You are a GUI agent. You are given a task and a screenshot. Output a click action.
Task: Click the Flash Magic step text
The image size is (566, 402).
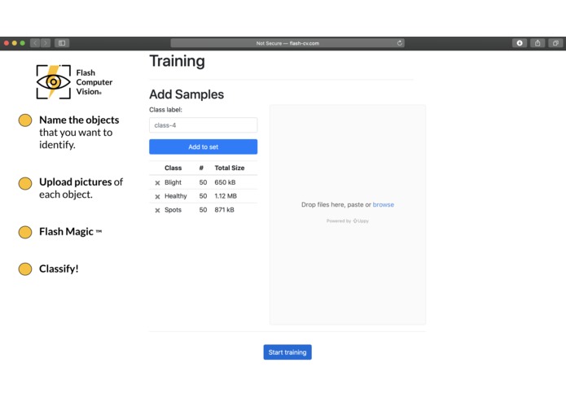click(x=70, y=231)
